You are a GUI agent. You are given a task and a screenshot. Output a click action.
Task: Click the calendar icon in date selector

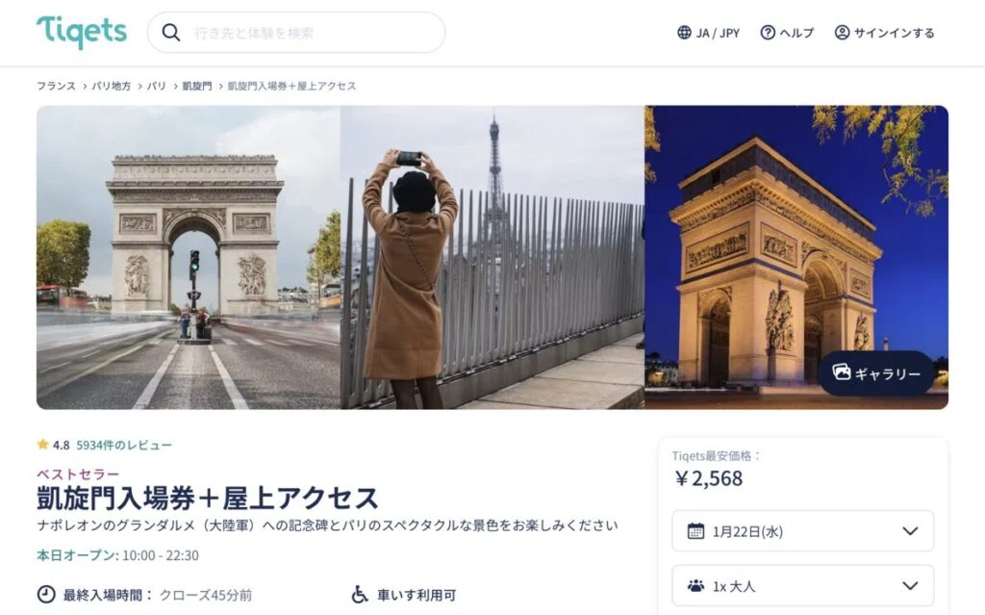(x=695, y=531)
